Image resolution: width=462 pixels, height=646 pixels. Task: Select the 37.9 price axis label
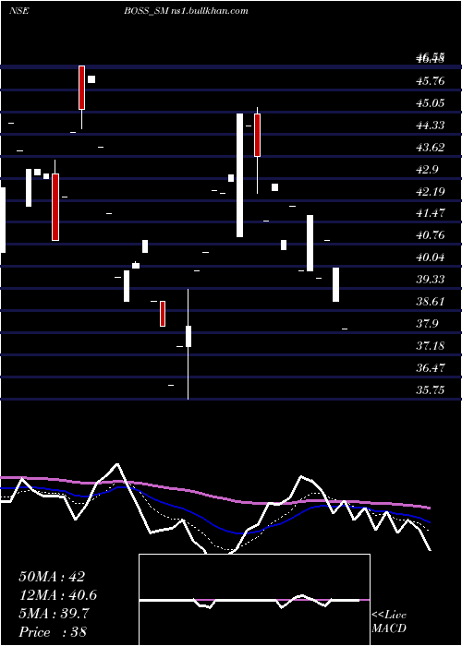[x=428, y=324]
